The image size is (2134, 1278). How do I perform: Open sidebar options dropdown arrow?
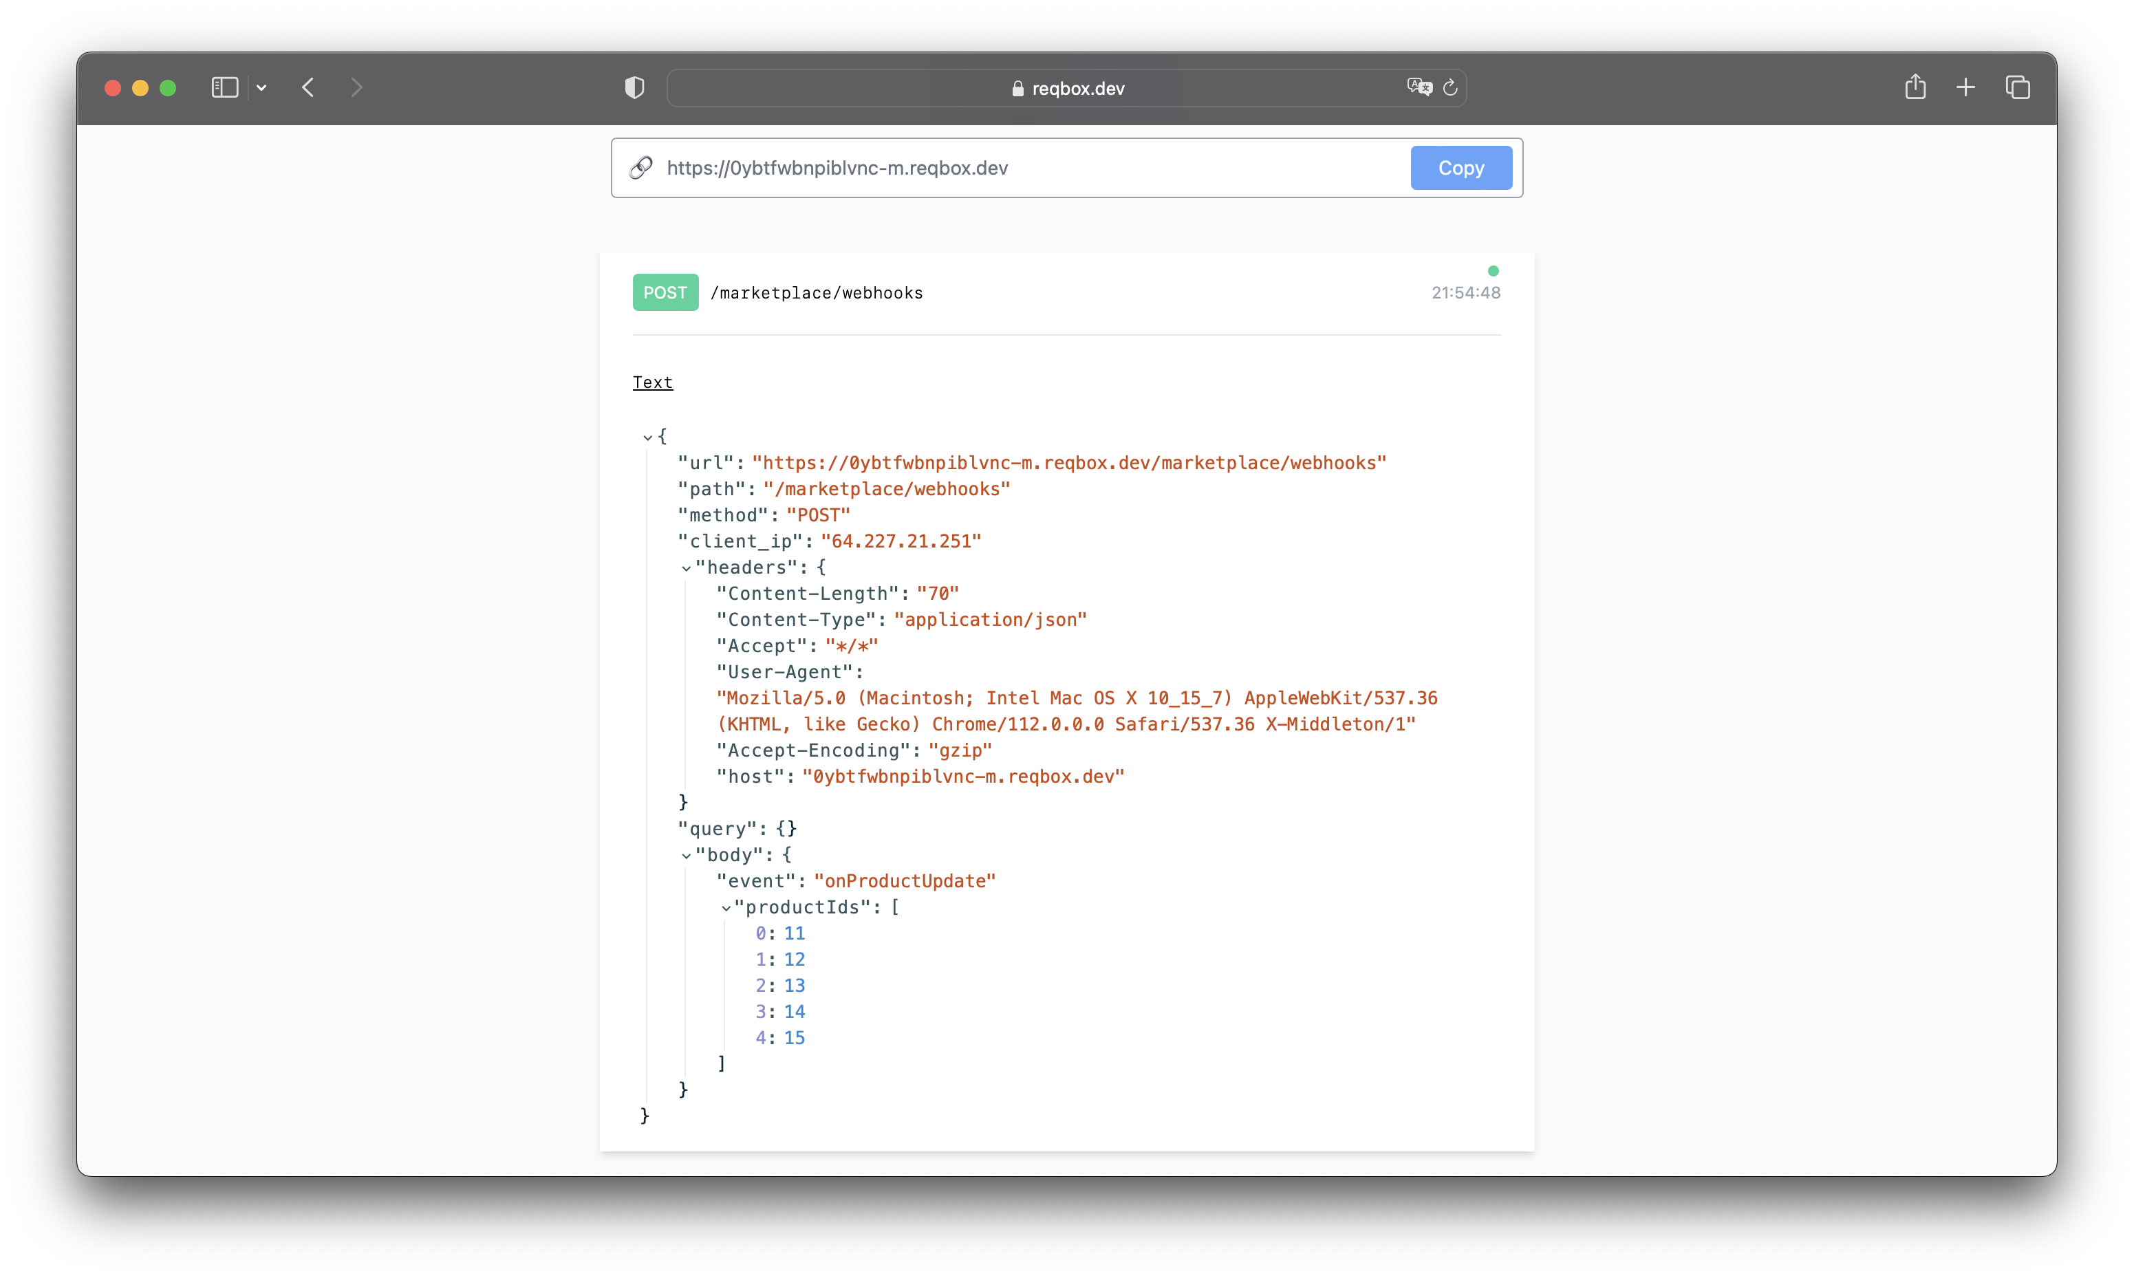pos(262,88)
